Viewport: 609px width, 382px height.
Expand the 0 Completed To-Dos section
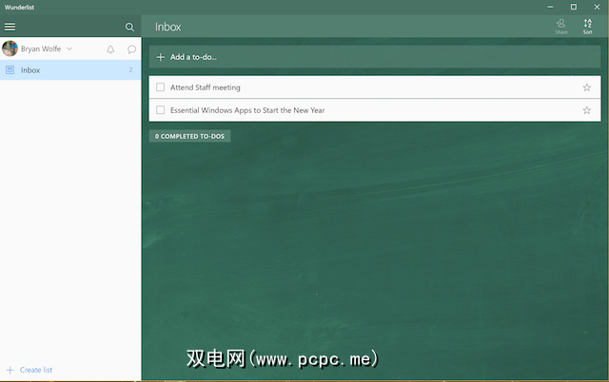[x=189, y=136]
